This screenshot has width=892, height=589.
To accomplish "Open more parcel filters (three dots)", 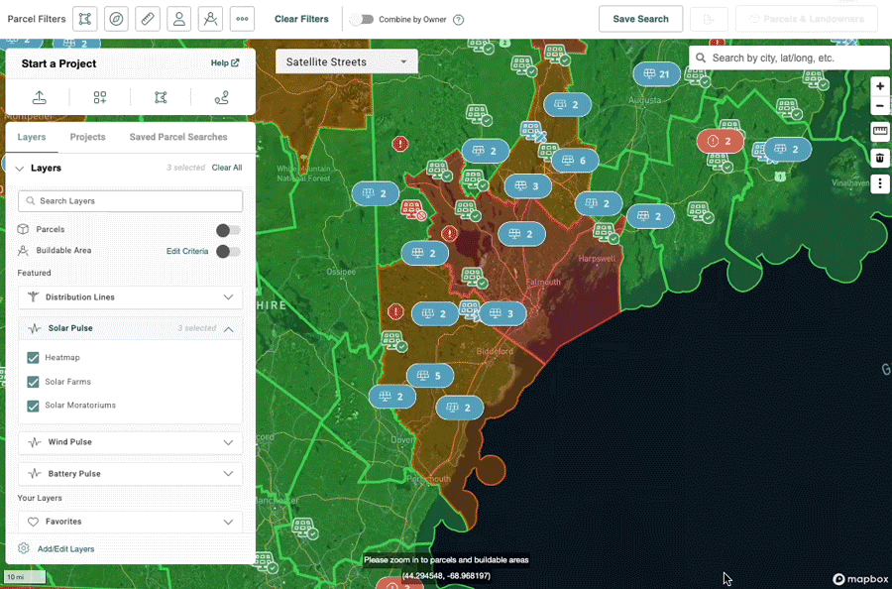I will 243,19.
